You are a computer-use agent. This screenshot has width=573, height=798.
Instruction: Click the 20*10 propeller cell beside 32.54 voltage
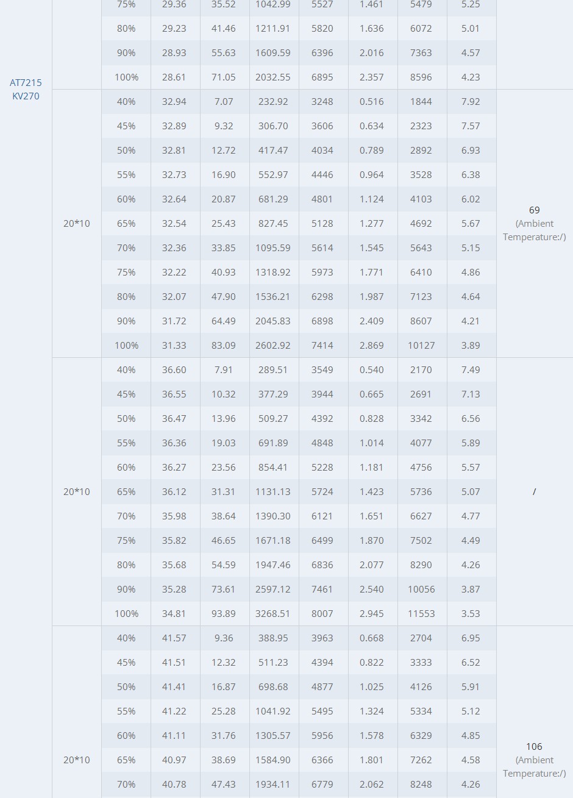click(77, 223)
